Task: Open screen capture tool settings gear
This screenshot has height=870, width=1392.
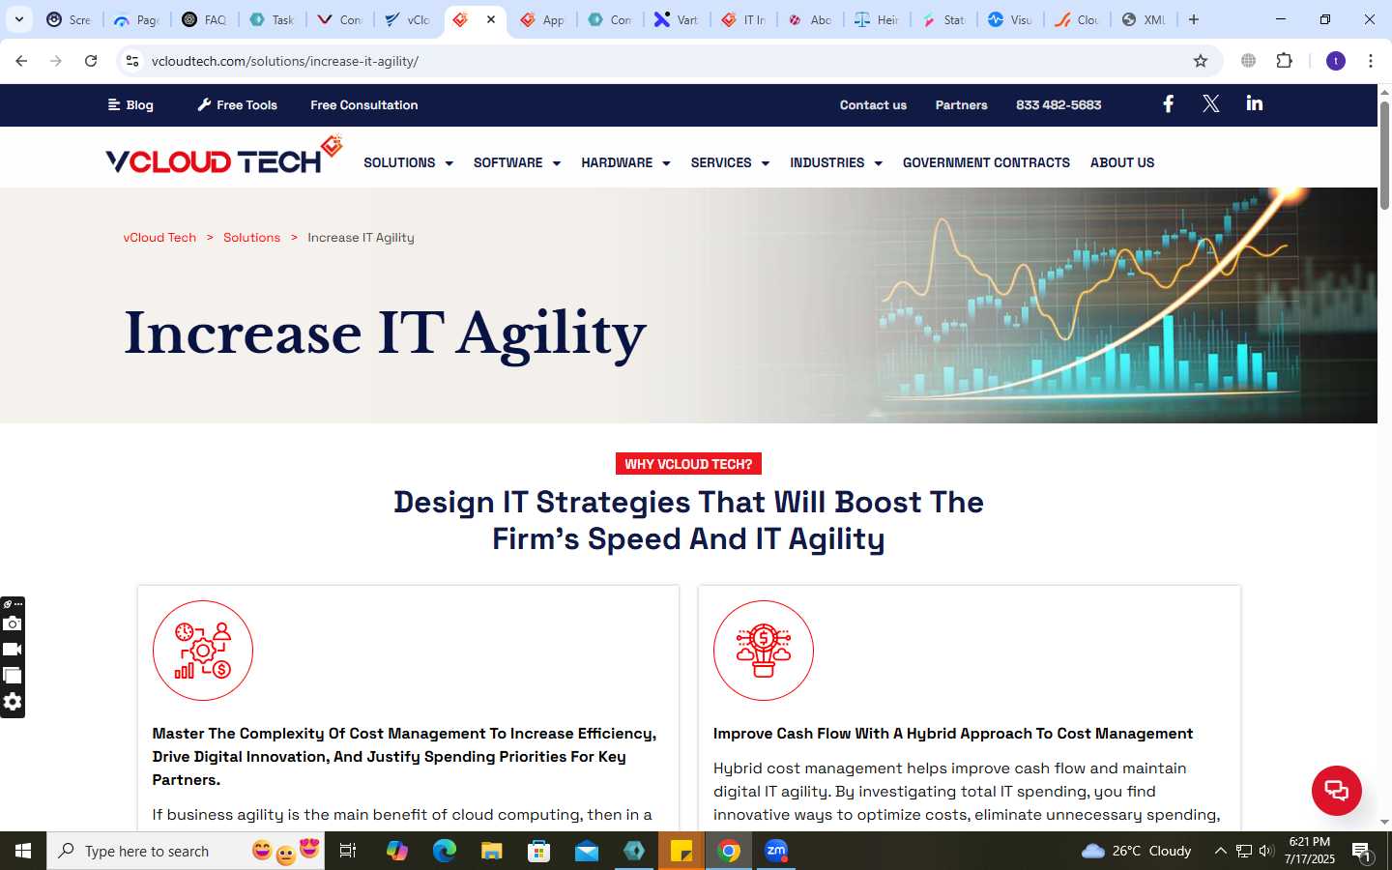Action: 13,702
